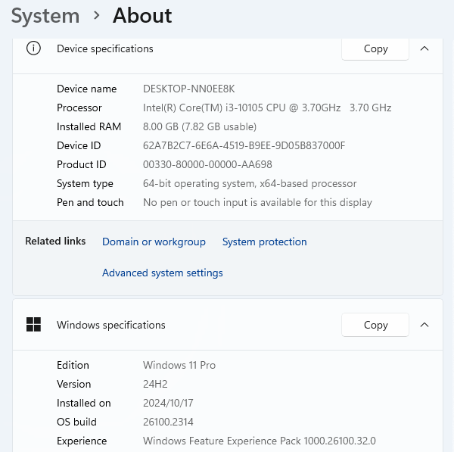Click the Device ID label
Viewport: 454px width, 452px height.
pos(79,145)
